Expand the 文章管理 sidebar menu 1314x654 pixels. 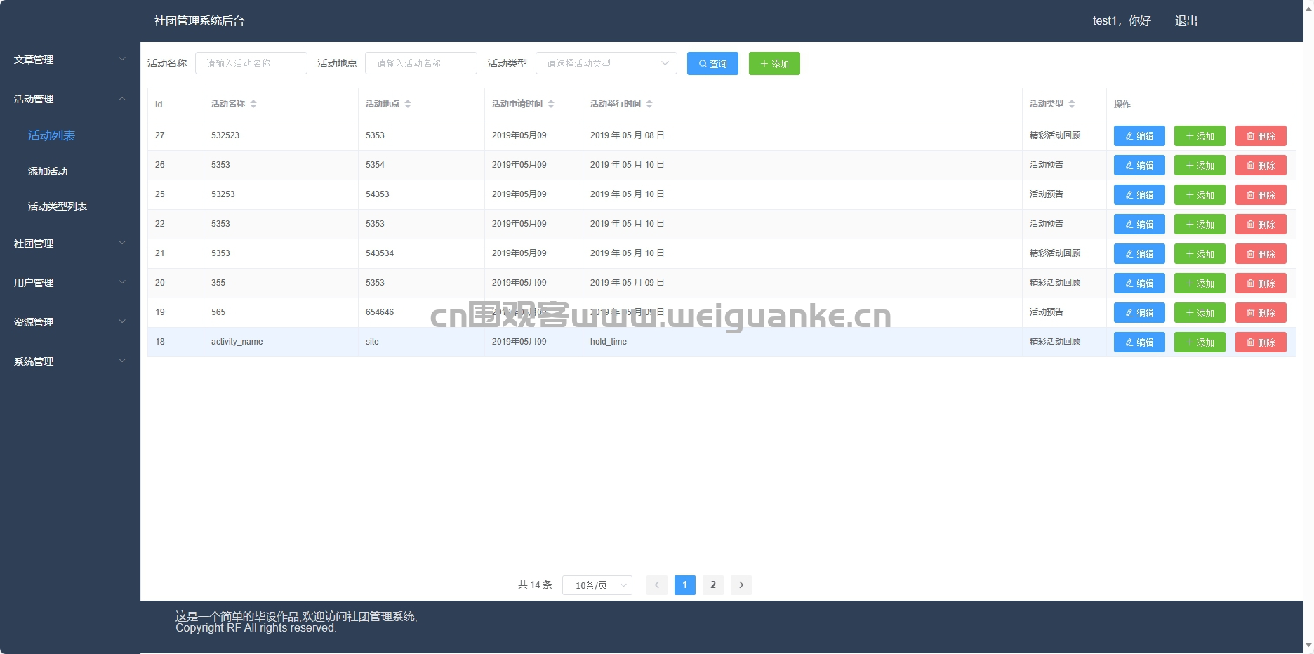(x=70, y=60)
